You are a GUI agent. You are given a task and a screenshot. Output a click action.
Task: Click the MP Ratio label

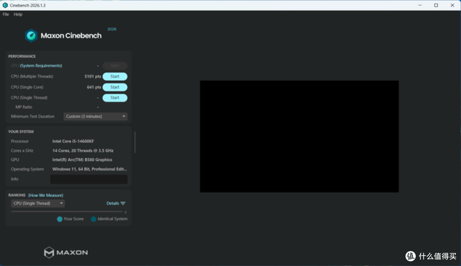pos(24,107)
